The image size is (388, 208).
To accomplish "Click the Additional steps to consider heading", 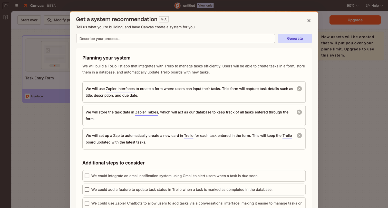I will point(113,163).
